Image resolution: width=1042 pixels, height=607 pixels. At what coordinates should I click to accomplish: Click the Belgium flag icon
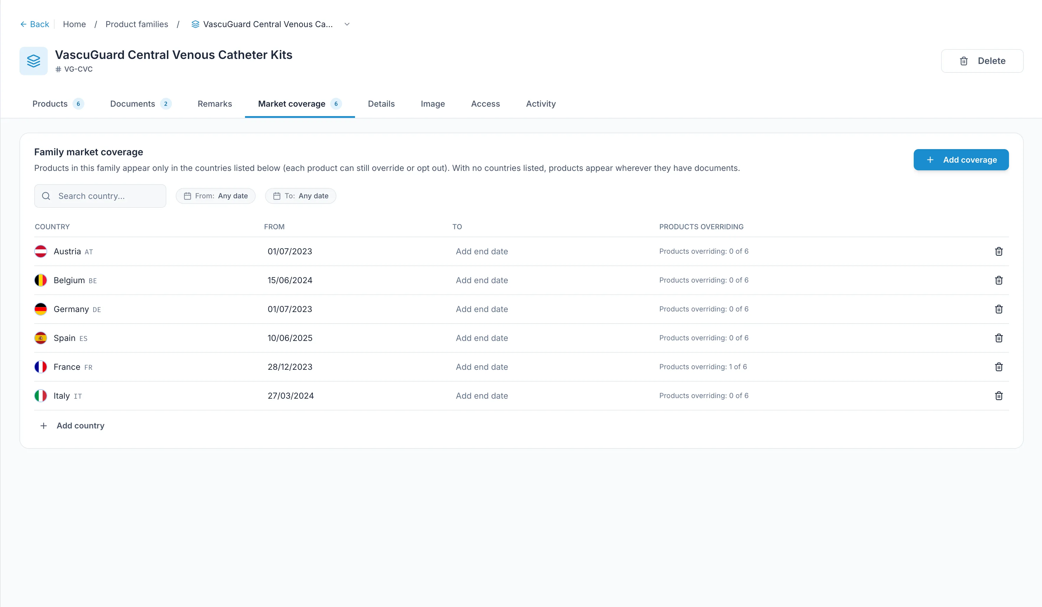[40, 280]
